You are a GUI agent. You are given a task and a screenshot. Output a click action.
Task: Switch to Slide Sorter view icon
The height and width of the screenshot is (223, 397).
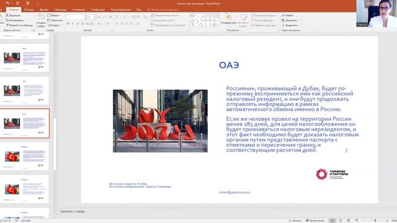341,221
